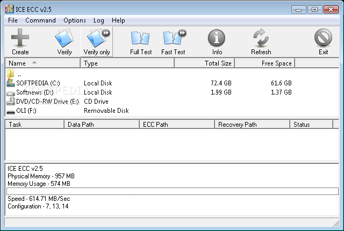Screen dimensions: 344x231
Task: Open the Help menu
Action: (118, 20)
